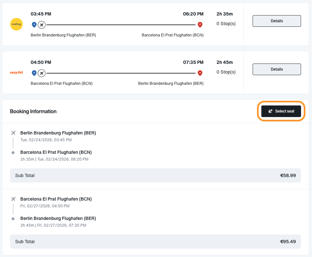The width and height of the screenshot is (312, 257).
Task: Click plane icon beside Barcelona departure 02/27/2026
Action: pos(13,199)
